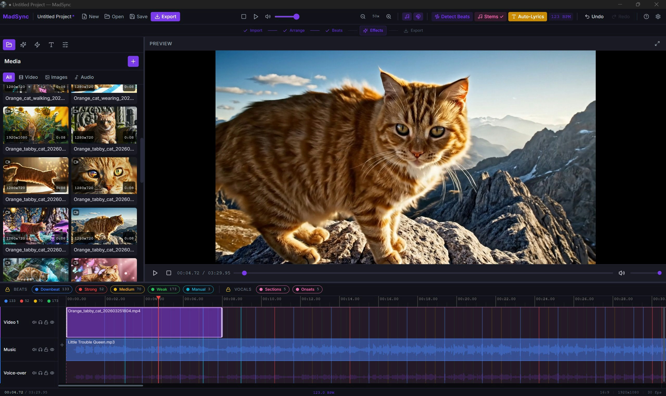Click the fullscreen icon on the Preview panel
The width and height of the screenshot is (666, 396).
(x=657, y=43)
